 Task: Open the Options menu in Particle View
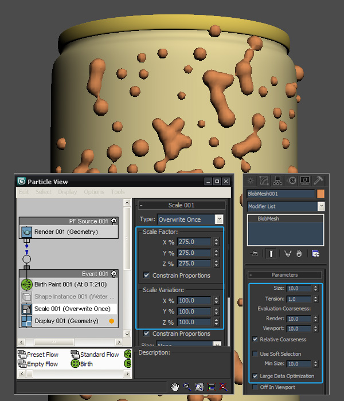point(93,192)
